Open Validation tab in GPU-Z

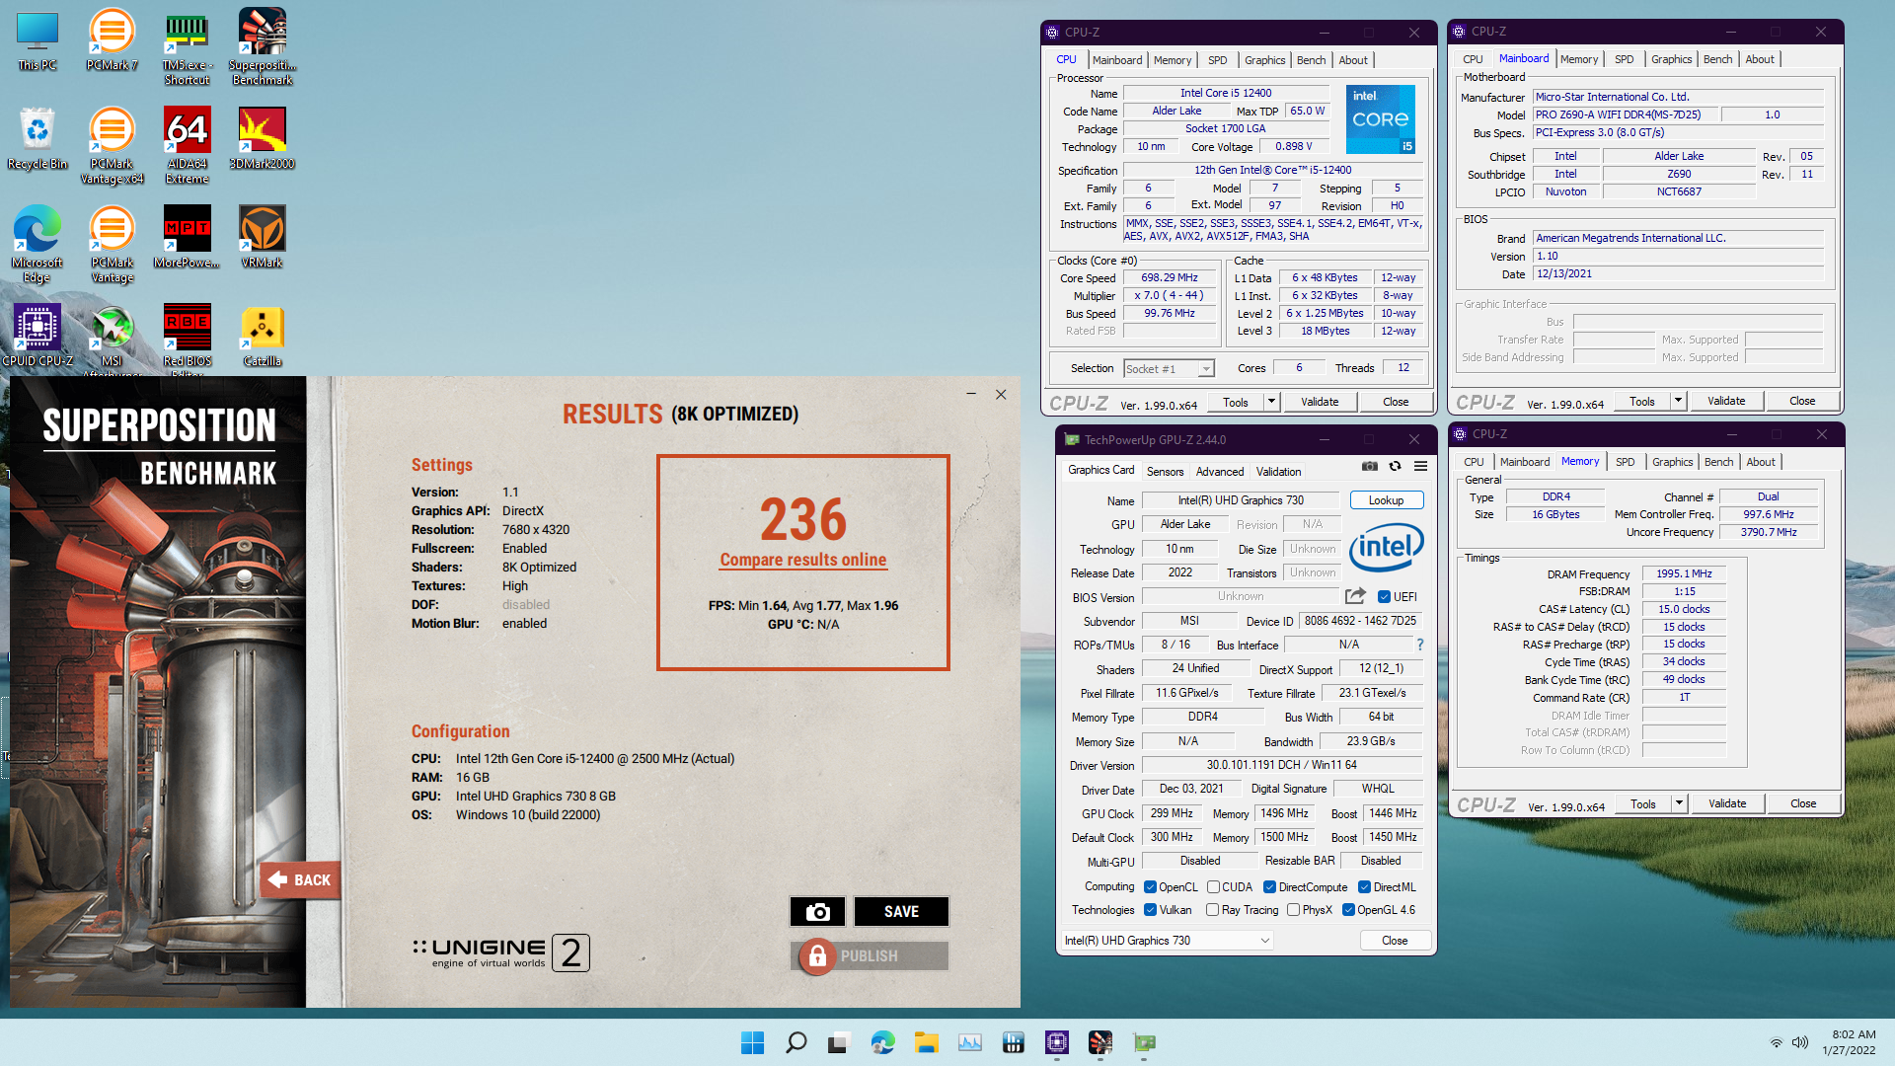pos(1278,472)
